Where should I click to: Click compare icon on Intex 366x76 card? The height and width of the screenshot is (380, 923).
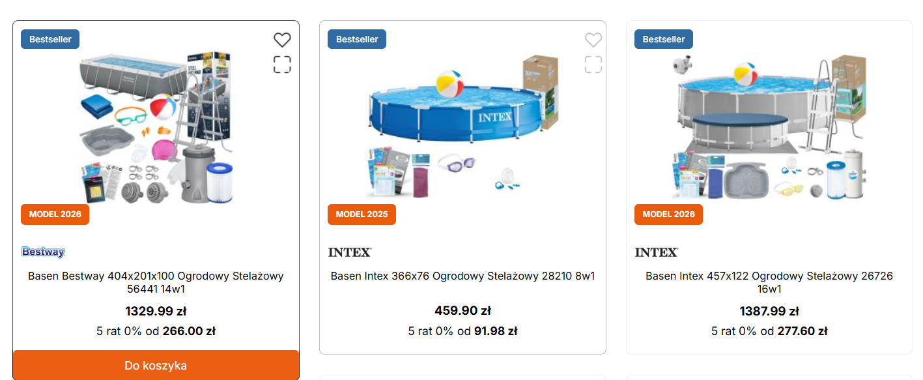click(593, 65)
